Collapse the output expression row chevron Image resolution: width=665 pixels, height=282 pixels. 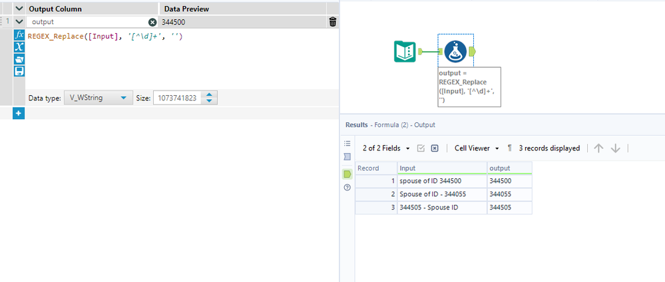click(x=19, y=22)
